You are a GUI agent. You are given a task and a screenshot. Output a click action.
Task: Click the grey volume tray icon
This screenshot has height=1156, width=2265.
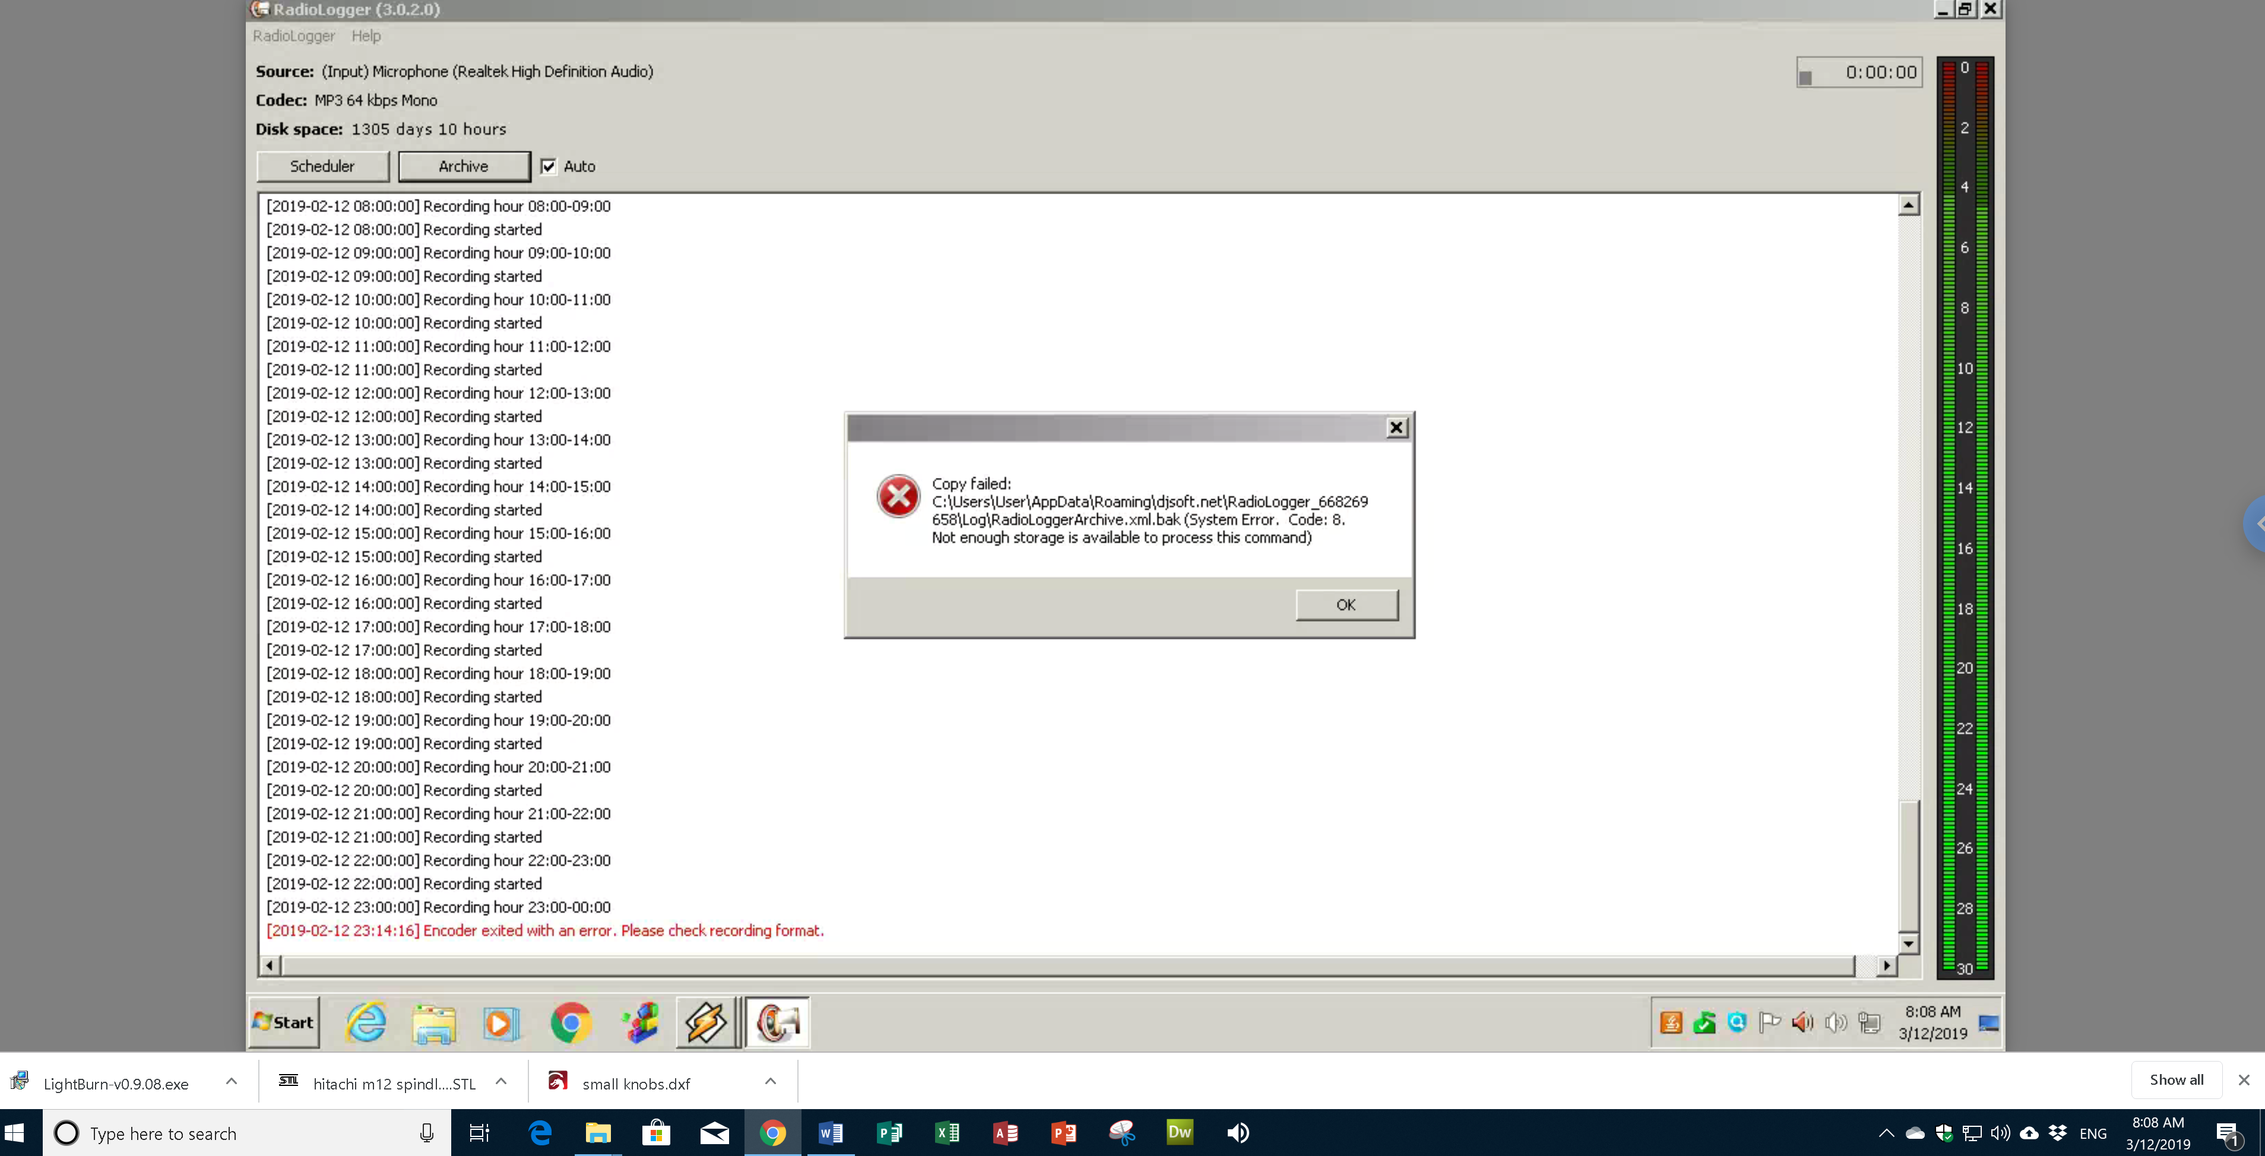click(x=1836, y=1022)
